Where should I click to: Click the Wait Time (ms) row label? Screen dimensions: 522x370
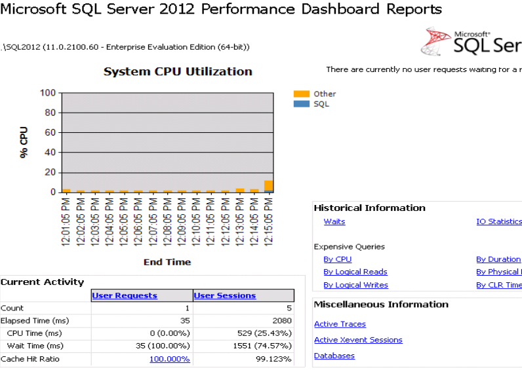[35, 346]
